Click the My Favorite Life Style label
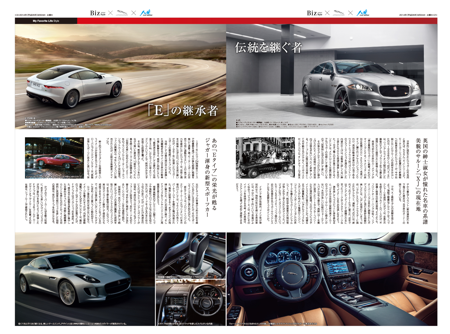The width and height of the screenshot is (450, 334). [46, 21]
